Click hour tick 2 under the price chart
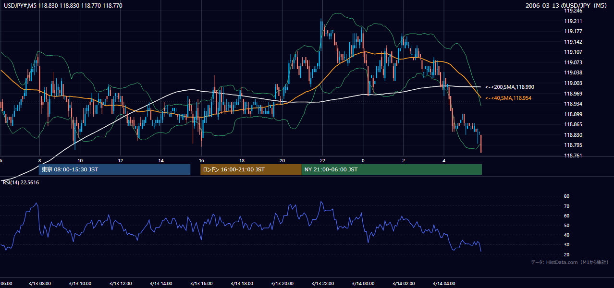The width and height of the screenshot is (614, 288). (x=404, y=160)
